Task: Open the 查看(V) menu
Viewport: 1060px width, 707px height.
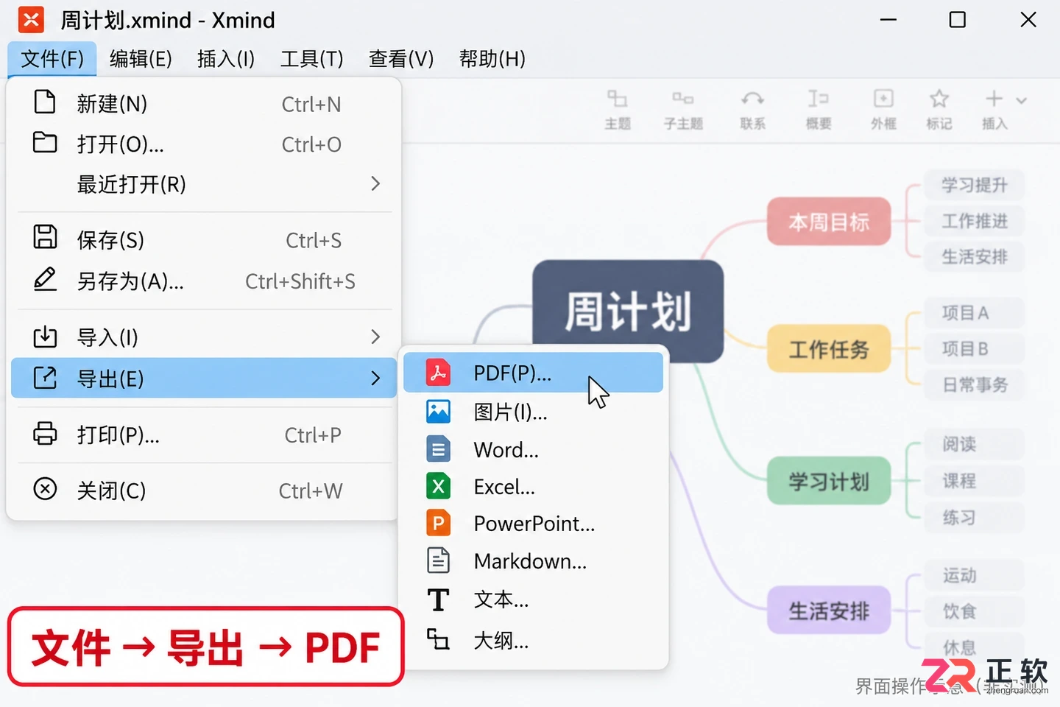Action: [401, 59]
